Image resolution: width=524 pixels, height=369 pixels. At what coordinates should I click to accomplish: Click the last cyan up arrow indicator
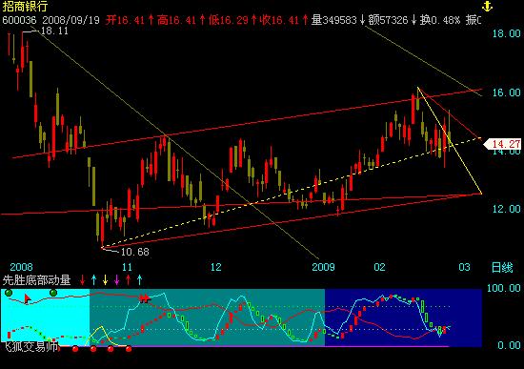point(140,280)
